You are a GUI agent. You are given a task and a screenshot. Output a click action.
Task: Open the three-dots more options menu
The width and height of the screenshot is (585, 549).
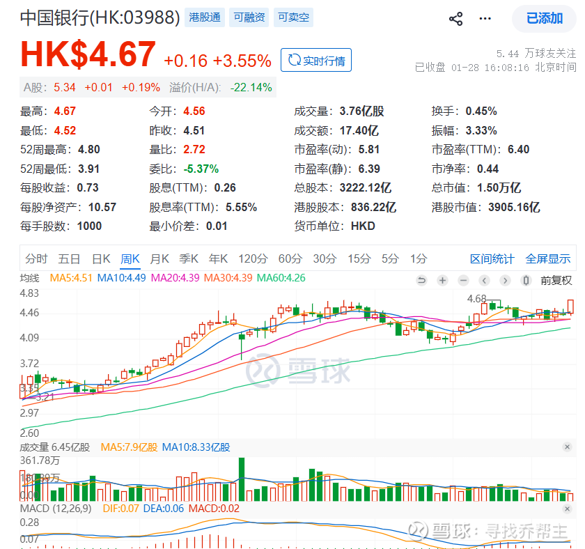point(485,19)
